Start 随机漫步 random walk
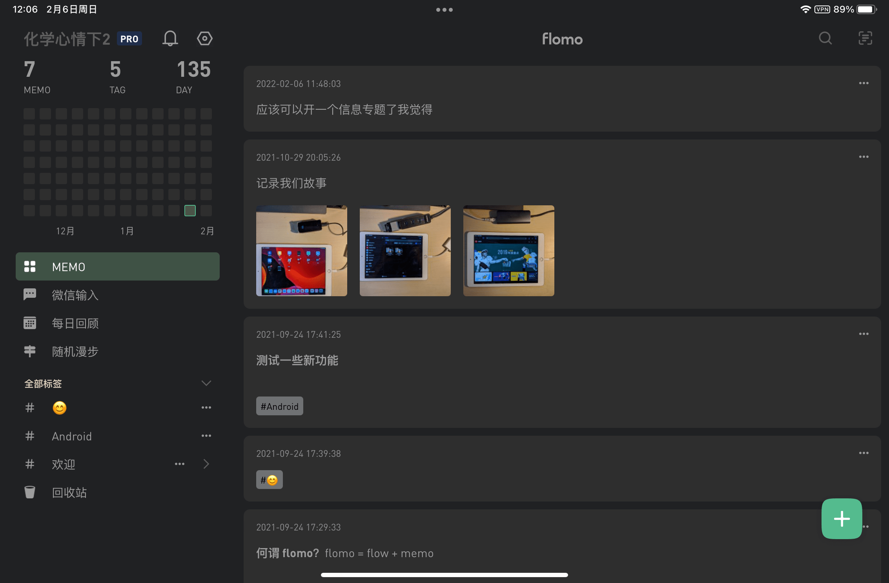Image resolution: width=889 pixels, height=583 pixels. 75,351
